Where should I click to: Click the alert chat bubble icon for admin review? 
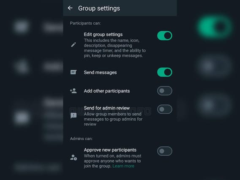(74, 115)
